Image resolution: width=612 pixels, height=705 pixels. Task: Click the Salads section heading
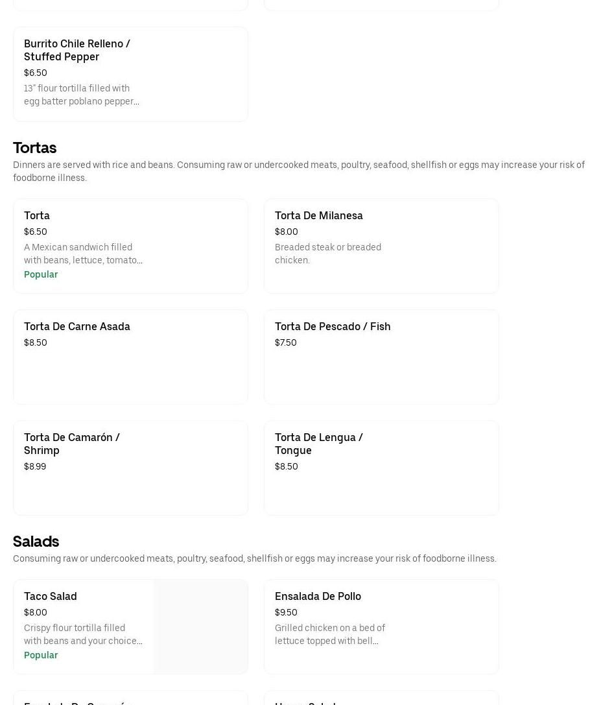pos(36,542)
